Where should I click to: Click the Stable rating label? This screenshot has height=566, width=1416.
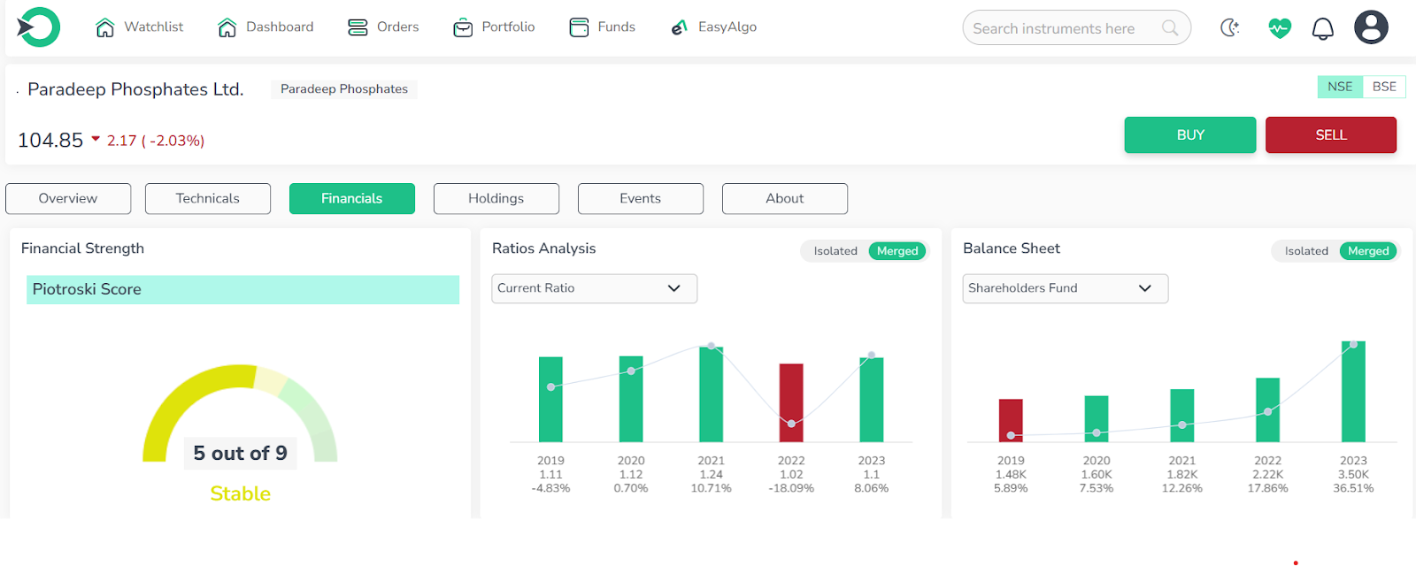[241, 493]
